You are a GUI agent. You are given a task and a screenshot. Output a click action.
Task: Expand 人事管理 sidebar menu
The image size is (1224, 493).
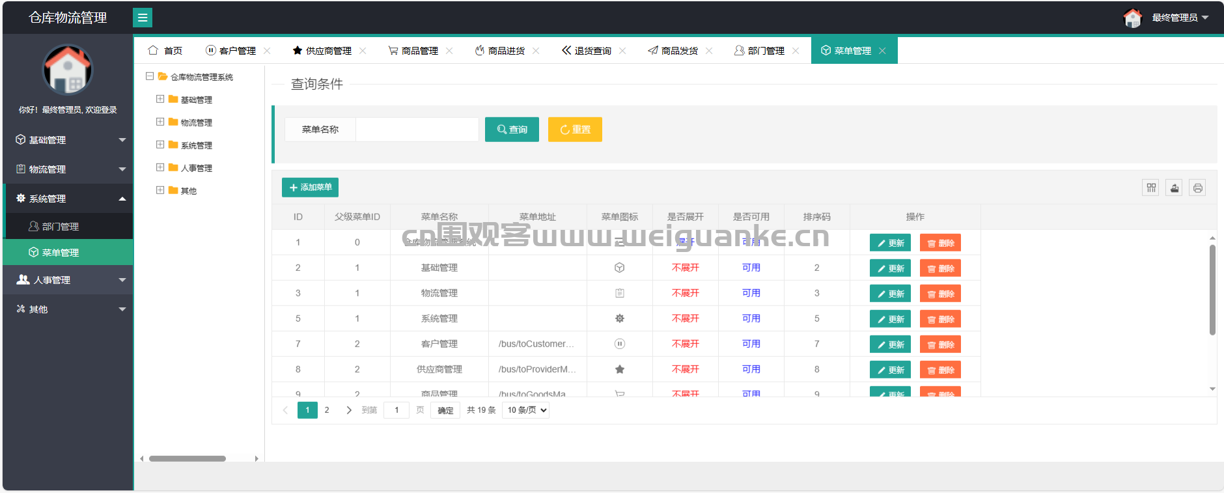tap(68, 280)
